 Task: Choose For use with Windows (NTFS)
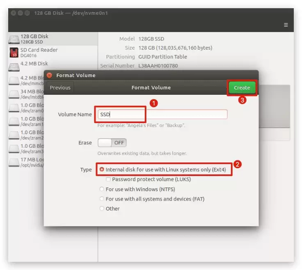pos(102,189)
